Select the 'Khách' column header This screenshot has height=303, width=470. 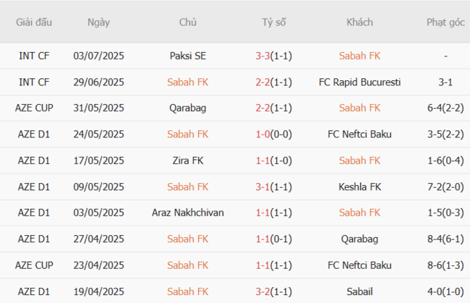coord(359,22)
